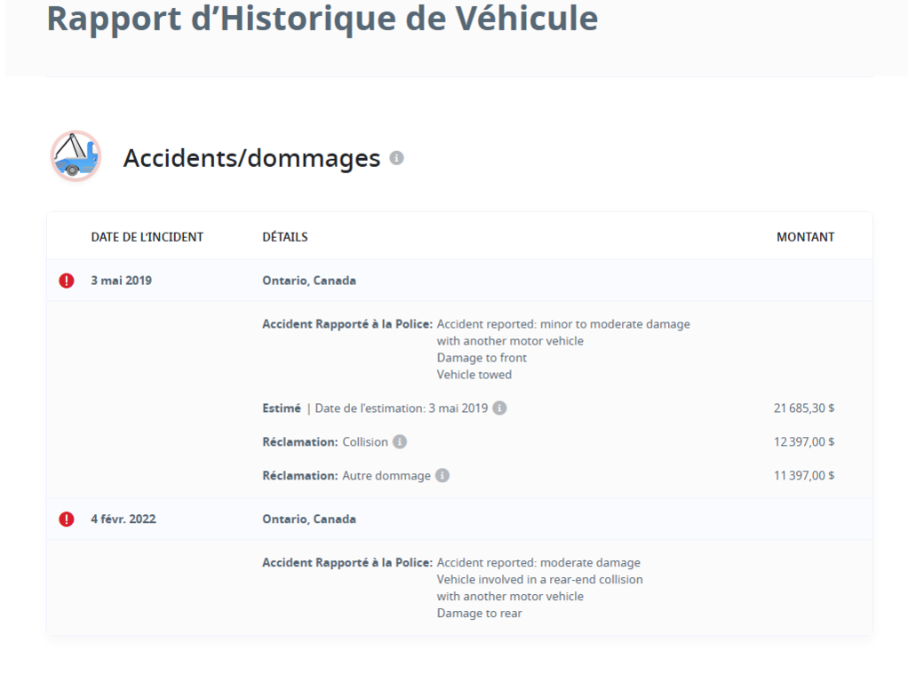Click the amount 12 397,00 $

804,441
